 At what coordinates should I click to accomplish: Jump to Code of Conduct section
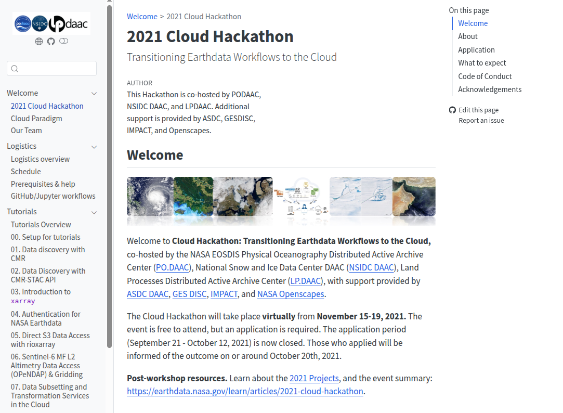coord(485,76)
